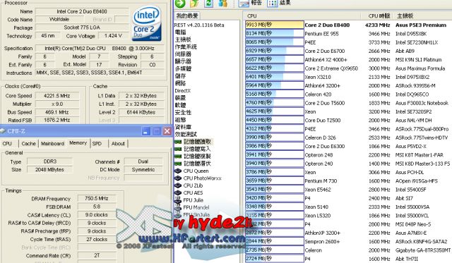
Task: Click the Channels # Dual field
Action: pyautogui.click(x=143, y=161)
